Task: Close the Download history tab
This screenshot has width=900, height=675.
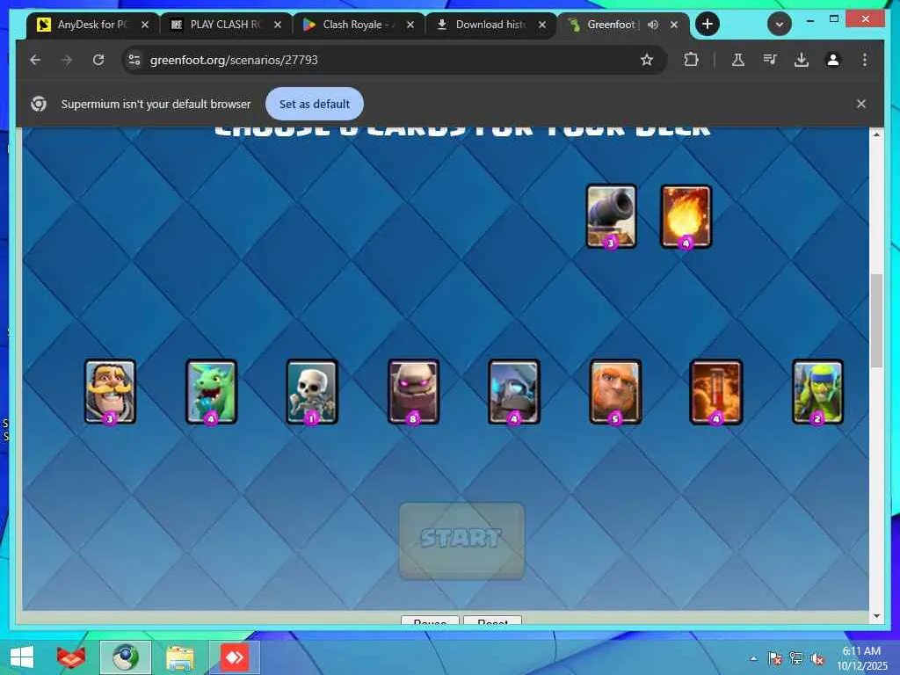Action: point(541,25)
